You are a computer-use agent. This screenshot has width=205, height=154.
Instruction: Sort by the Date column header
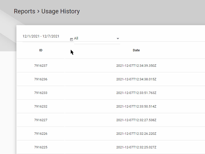tap(136, 50)
